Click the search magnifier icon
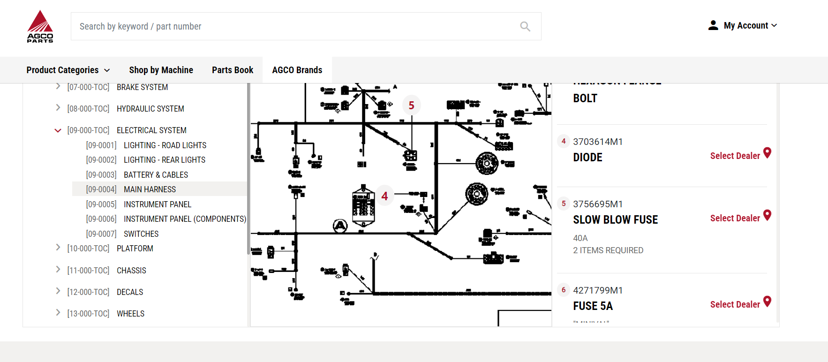This screenshot has width=828, height=362. tap(525, 27)
